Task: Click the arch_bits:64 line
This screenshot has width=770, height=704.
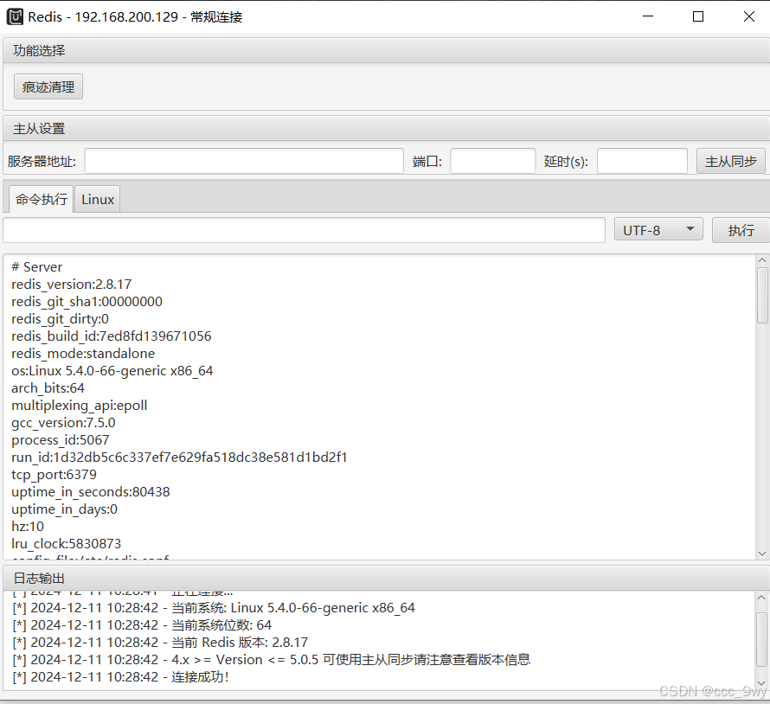Action: click(x=48, y=387)
